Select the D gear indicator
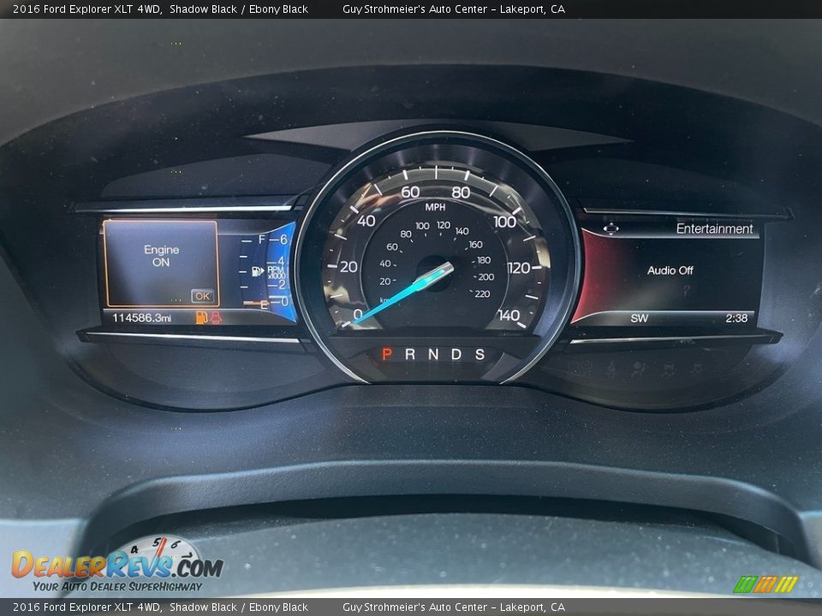Viewport: 822px width, 616px height. pyautogui.click(x=456, y=354)
